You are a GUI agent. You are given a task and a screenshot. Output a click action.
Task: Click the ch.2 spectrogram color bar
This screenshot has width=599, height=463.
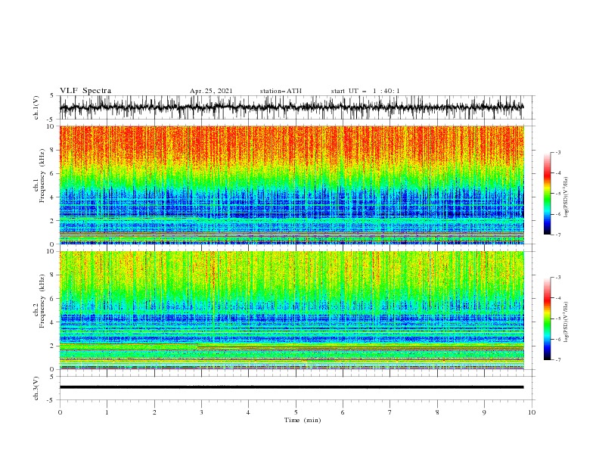tap(548, 319)
